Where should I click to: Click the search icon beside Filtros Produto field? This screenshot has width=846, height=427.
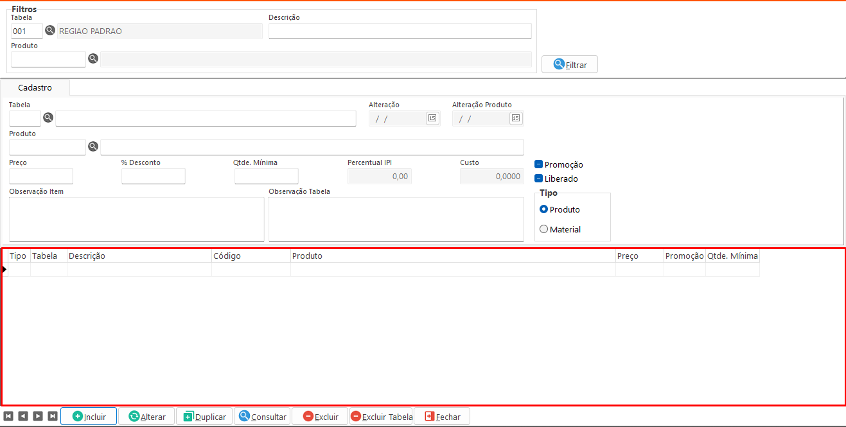tap(93, 59)
